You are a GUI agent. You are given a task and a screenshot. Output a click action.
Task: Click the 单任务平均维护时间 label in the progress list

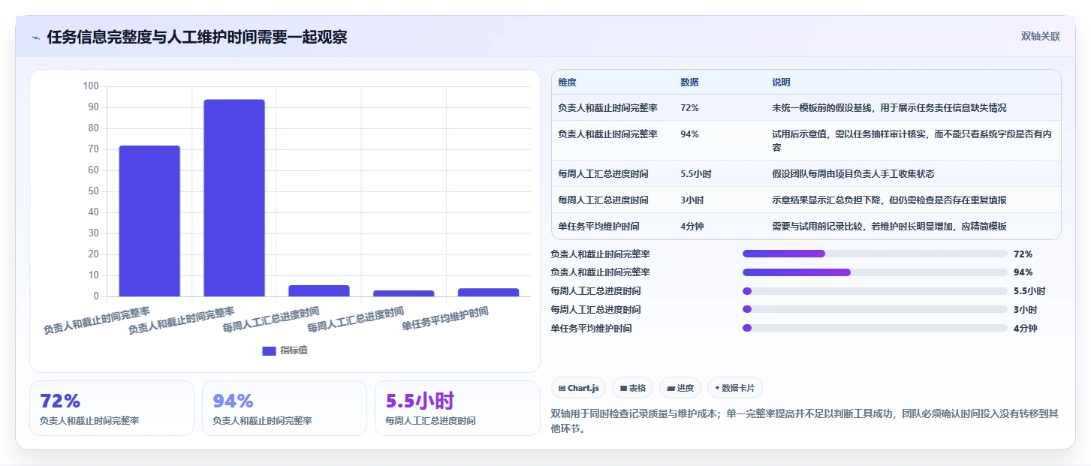591,328
